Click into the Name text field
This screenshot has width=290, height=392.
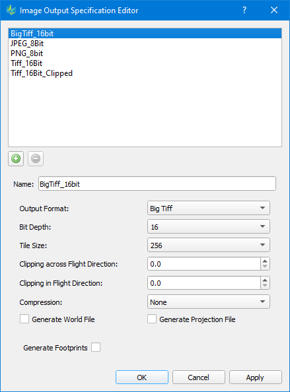(x=157, y=183)
